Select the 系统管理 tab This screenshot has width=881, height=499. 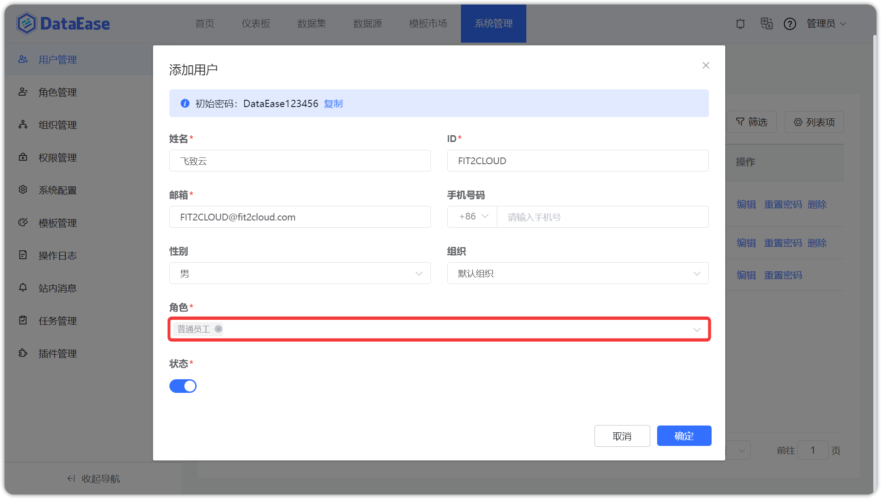tap(494, 24)
